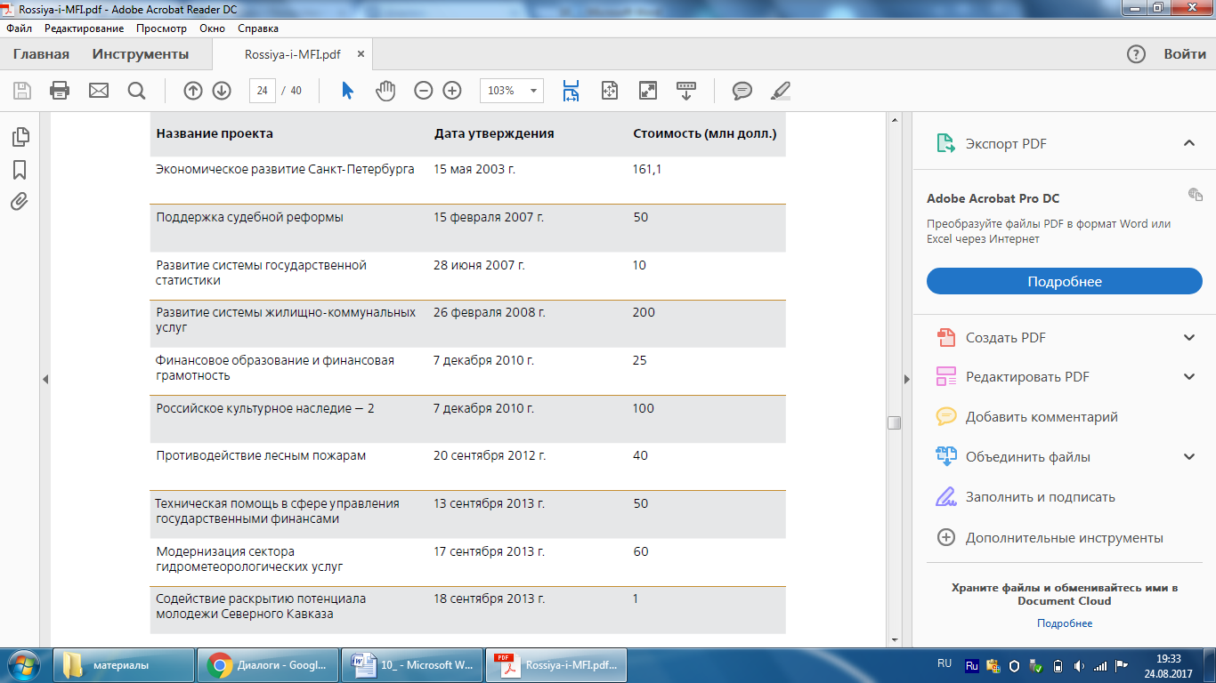
Task: Collapse the Export PDF section
Action: [1188, 143]
